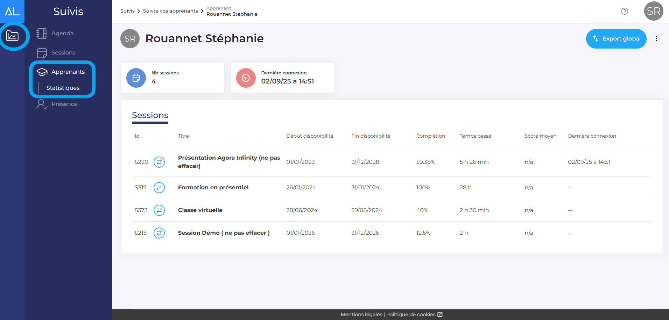Click the 12.5% completion value

coord(423,233)
